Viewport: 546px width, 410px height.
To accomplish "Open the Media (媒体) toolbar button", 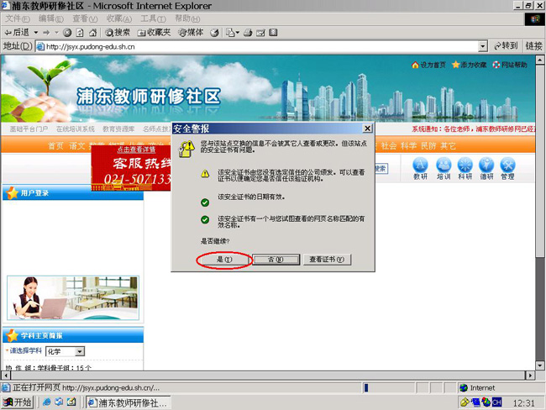I will coord(191,33).
